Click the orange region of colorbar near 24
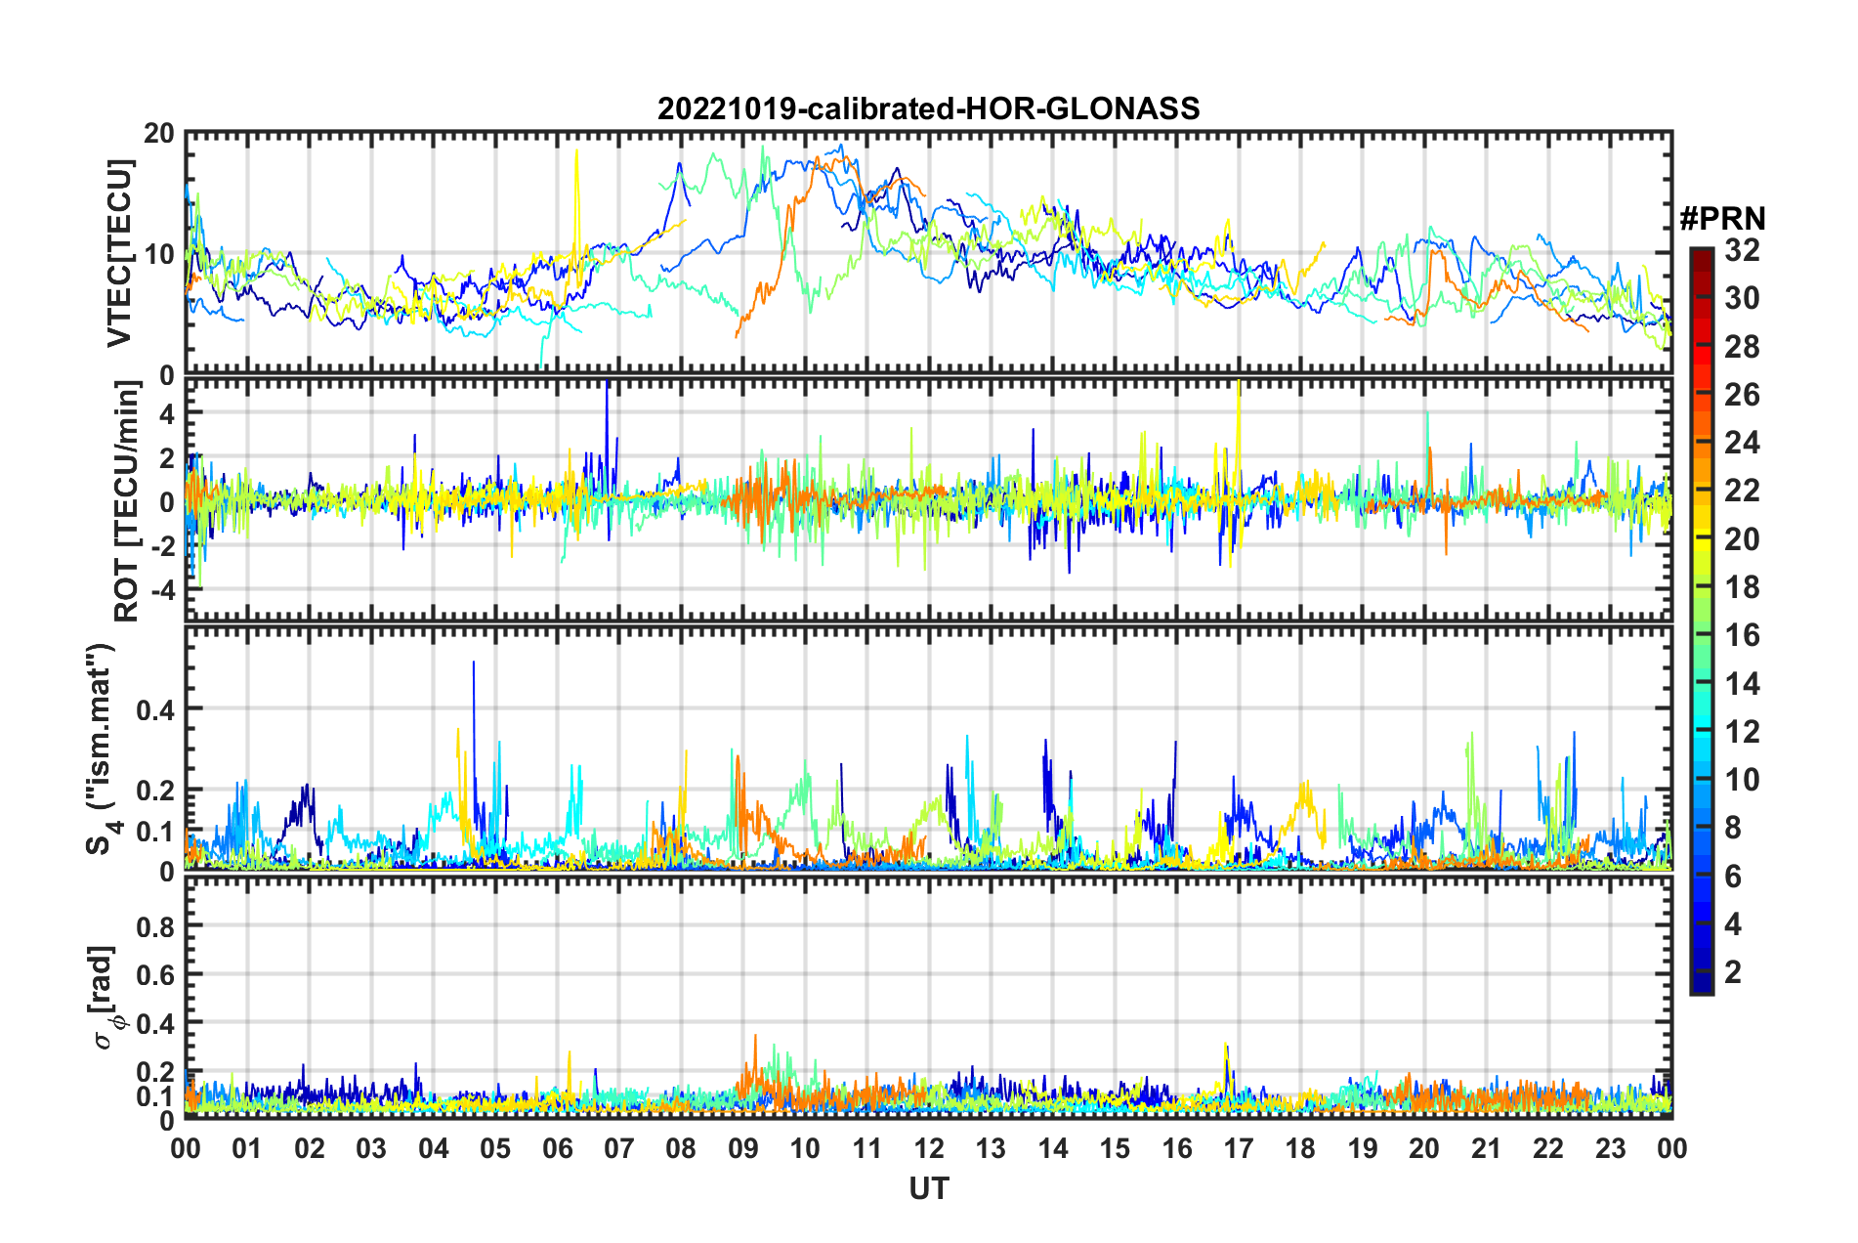 click(1701, 444)
